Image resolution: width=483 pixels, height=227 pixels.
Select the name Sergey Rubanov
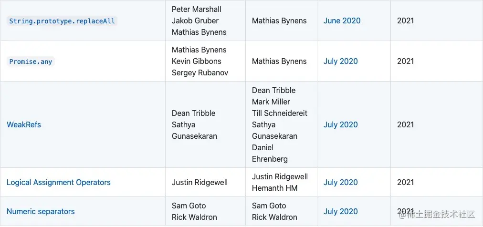(x=199, y=73)
